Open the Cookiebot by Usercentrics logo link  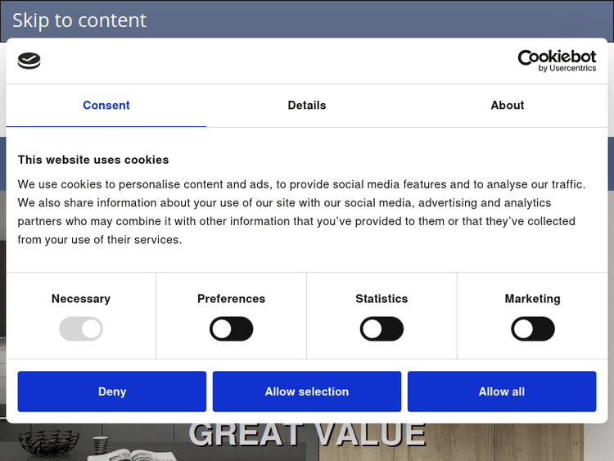coord(557,61)
